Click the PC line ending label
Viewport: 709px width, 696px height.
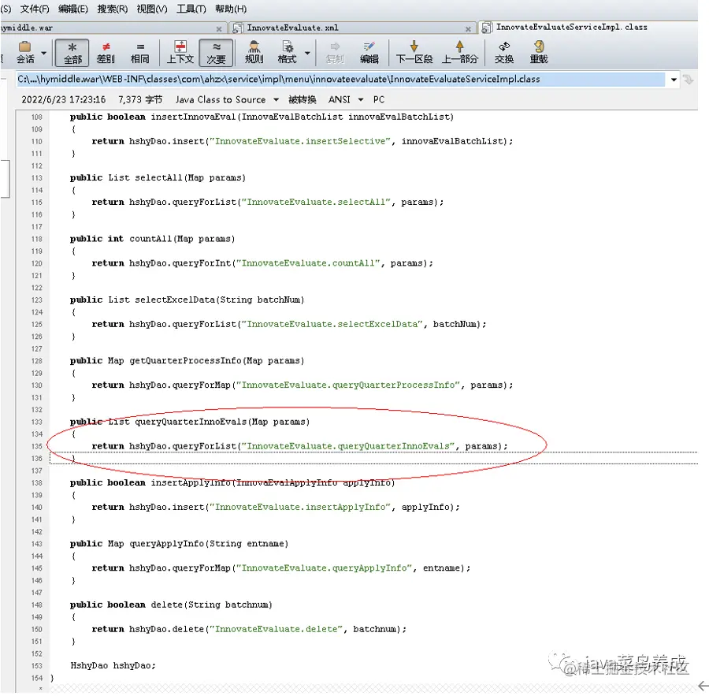379,99
